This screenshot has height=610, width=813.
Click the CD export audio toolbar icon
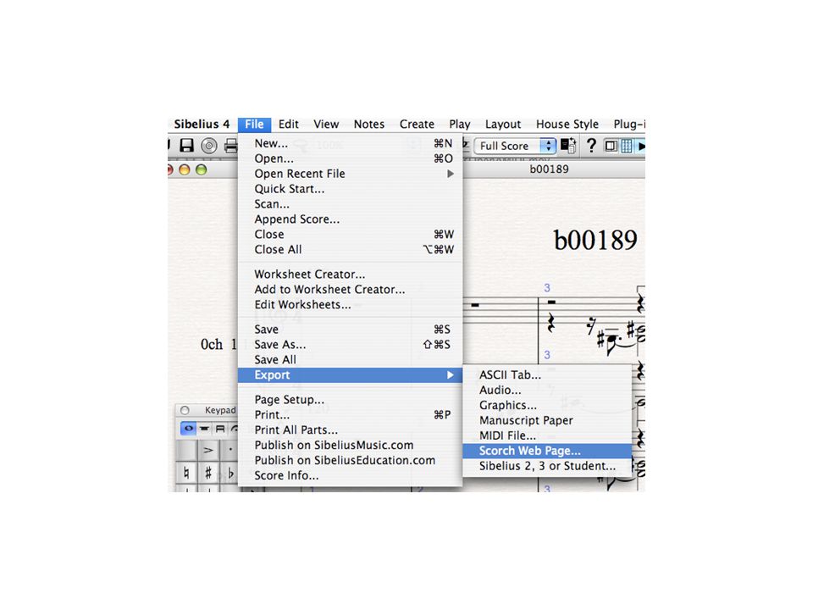click(x=209, y=146)
